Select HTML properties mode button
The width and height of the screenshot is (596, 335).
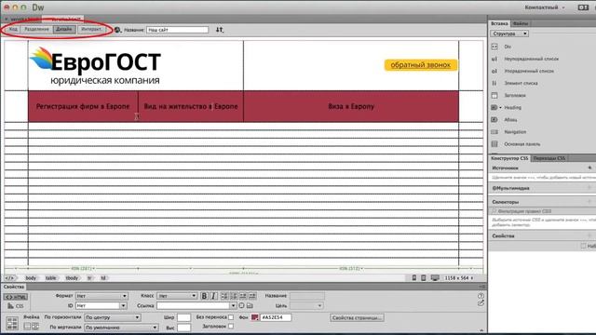tap(16, 297)
